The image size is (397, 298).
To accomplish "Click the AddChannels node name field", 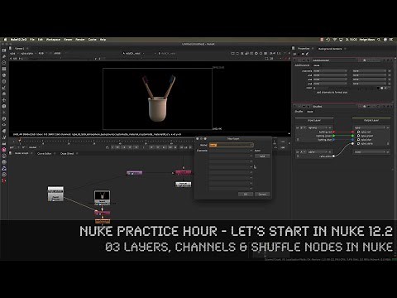I will click(335, 60).
